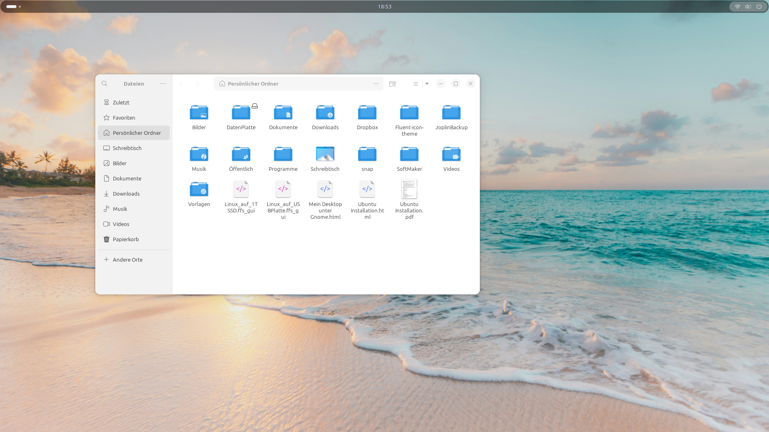Select the Bilder folder icon in grid
This screenshot has width=769, height=432.
tap(199, 112)
